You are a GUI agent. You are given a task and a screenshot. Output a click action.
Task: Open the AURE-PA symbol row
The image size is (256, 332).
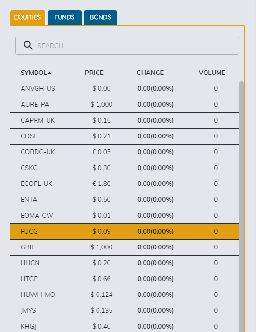tap(124, 105)
